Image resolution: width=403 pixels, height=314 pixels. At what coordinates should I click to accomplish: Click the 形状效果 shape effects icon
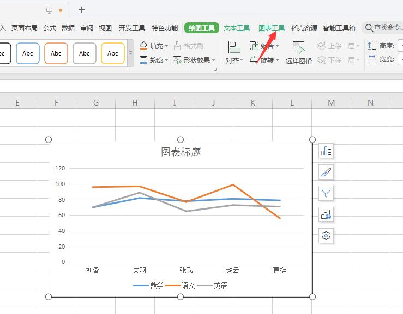177,60
